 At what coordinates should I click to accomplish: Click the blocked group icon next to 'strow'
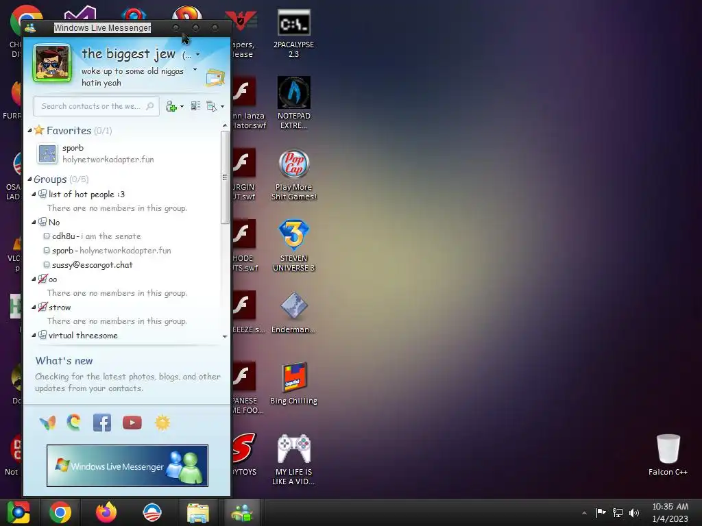point(43,308)
